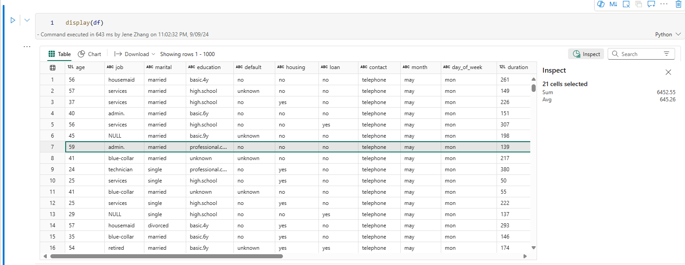Close the Inspect side panel
685x265 pixels.
click(668, 72)
